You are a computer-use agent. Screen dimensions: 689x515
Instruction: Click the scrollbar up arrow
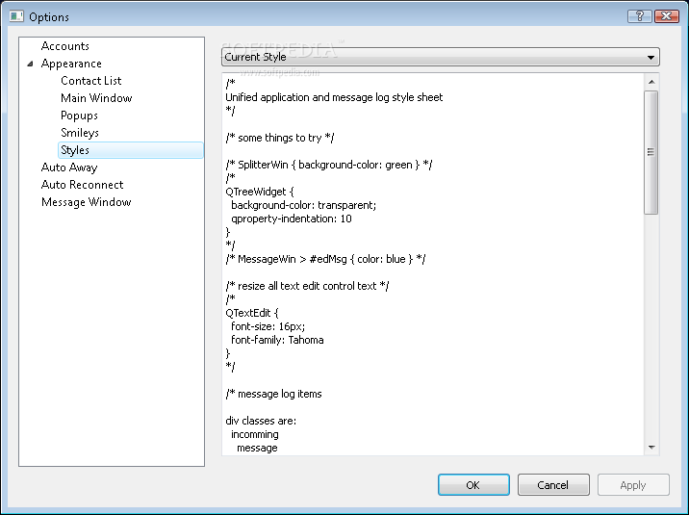pos(651,82)
